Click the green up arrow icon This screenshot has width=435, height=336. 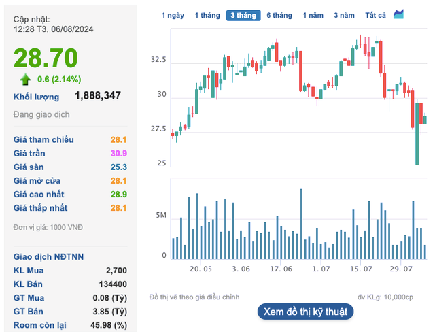pos(25,79)
